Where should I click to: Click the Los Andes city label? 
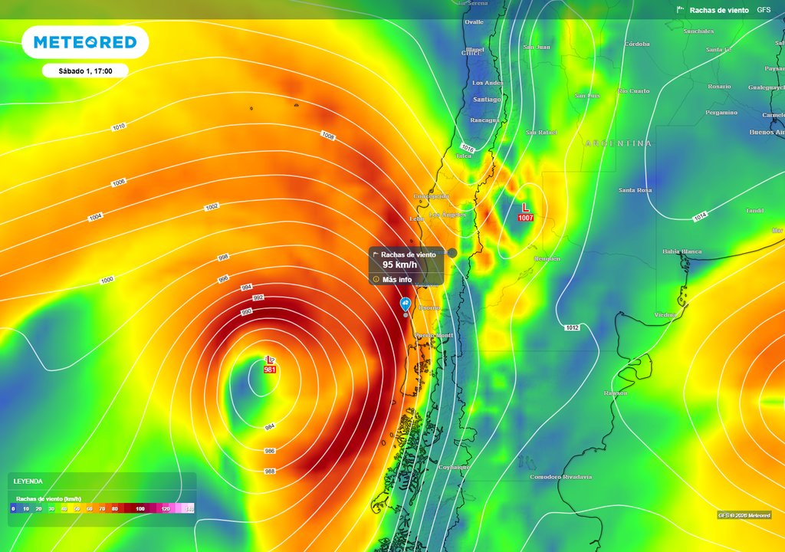488,83
